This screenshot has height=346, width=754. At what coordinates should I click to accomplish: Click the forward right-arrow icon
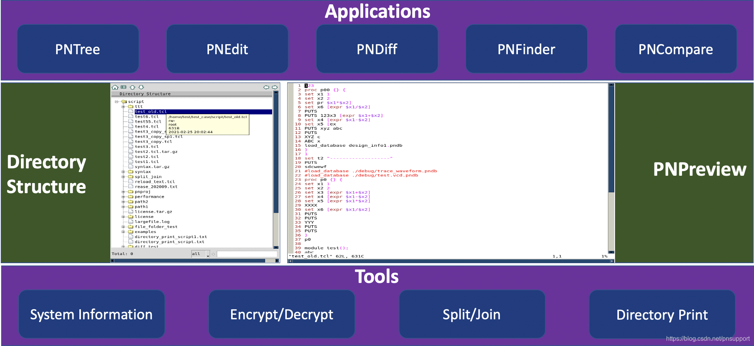275,87
